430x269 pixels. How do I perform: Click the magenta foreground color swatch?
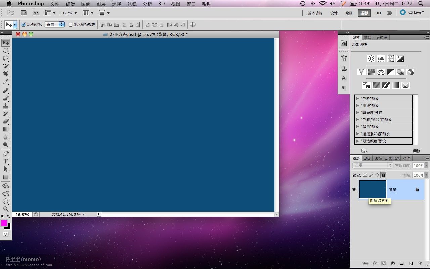(x=4, y=223)
